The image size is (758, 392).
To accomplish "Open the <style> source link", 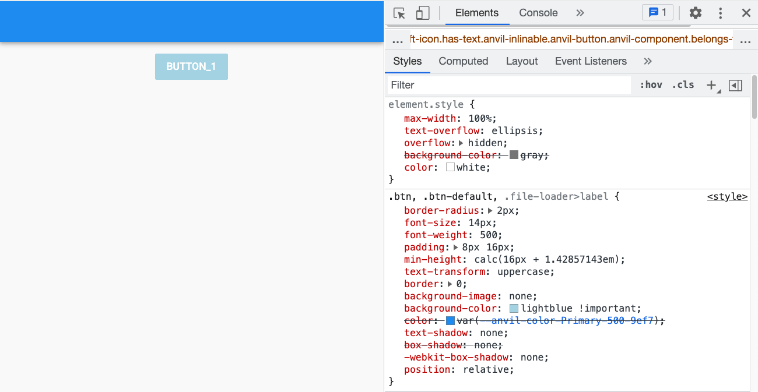I will (727, 196).
